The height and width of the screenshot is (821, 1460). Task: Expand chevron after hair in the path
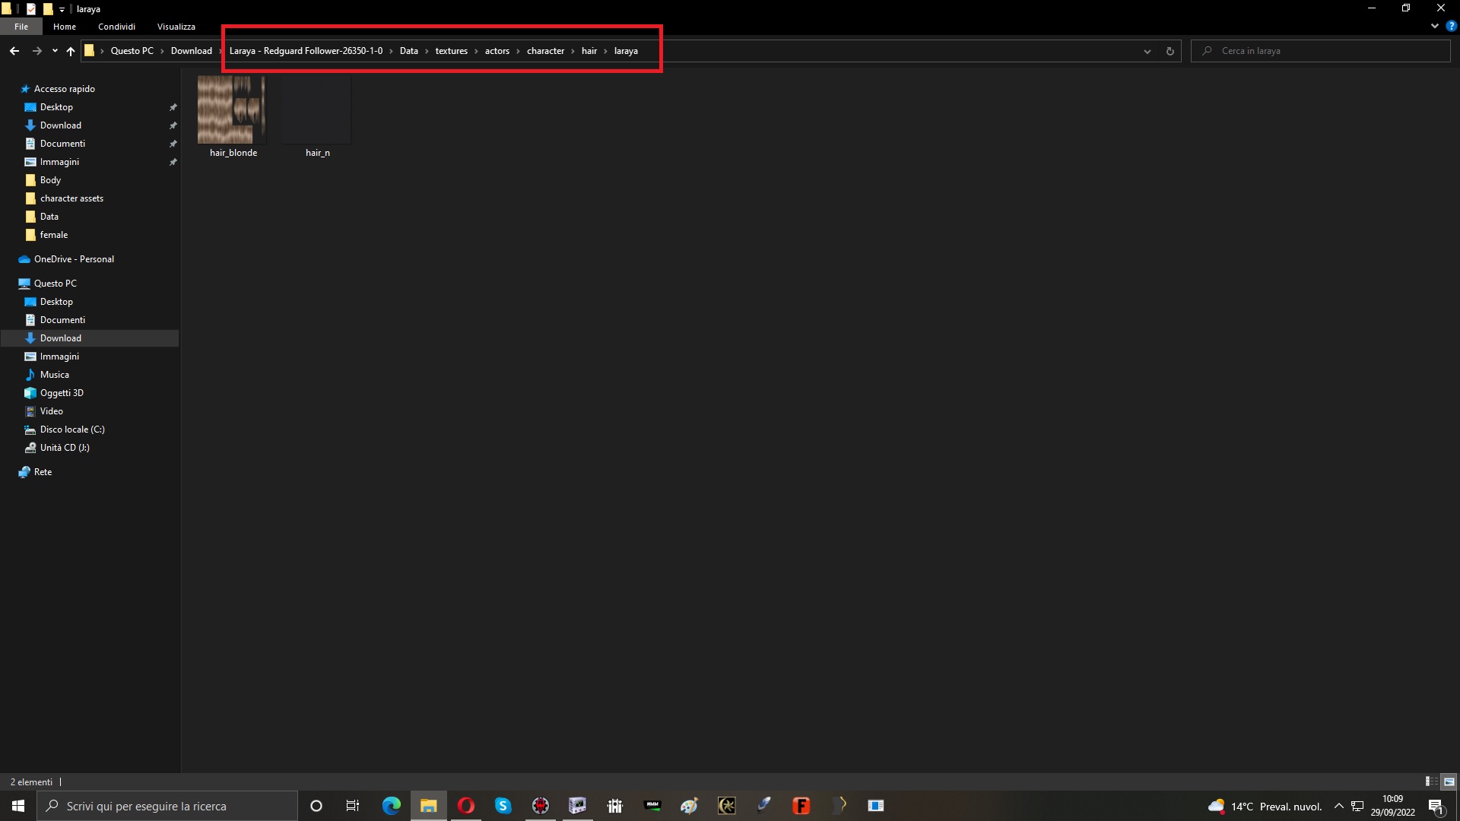pyautogui.click(x=605, y=51)
